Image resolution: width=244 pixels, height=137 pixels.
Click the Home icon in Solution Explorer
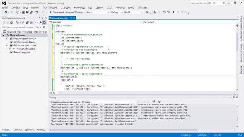12,23
